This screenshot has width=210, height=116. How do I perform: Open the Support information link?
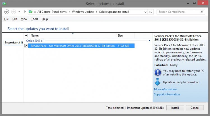click(x=167, y=94)
